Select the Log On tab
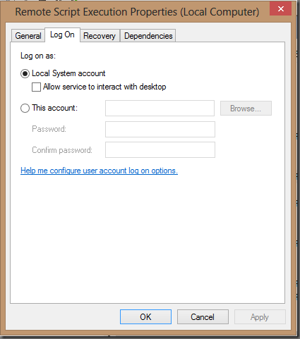The image size is (300, 339). point(62,35)
